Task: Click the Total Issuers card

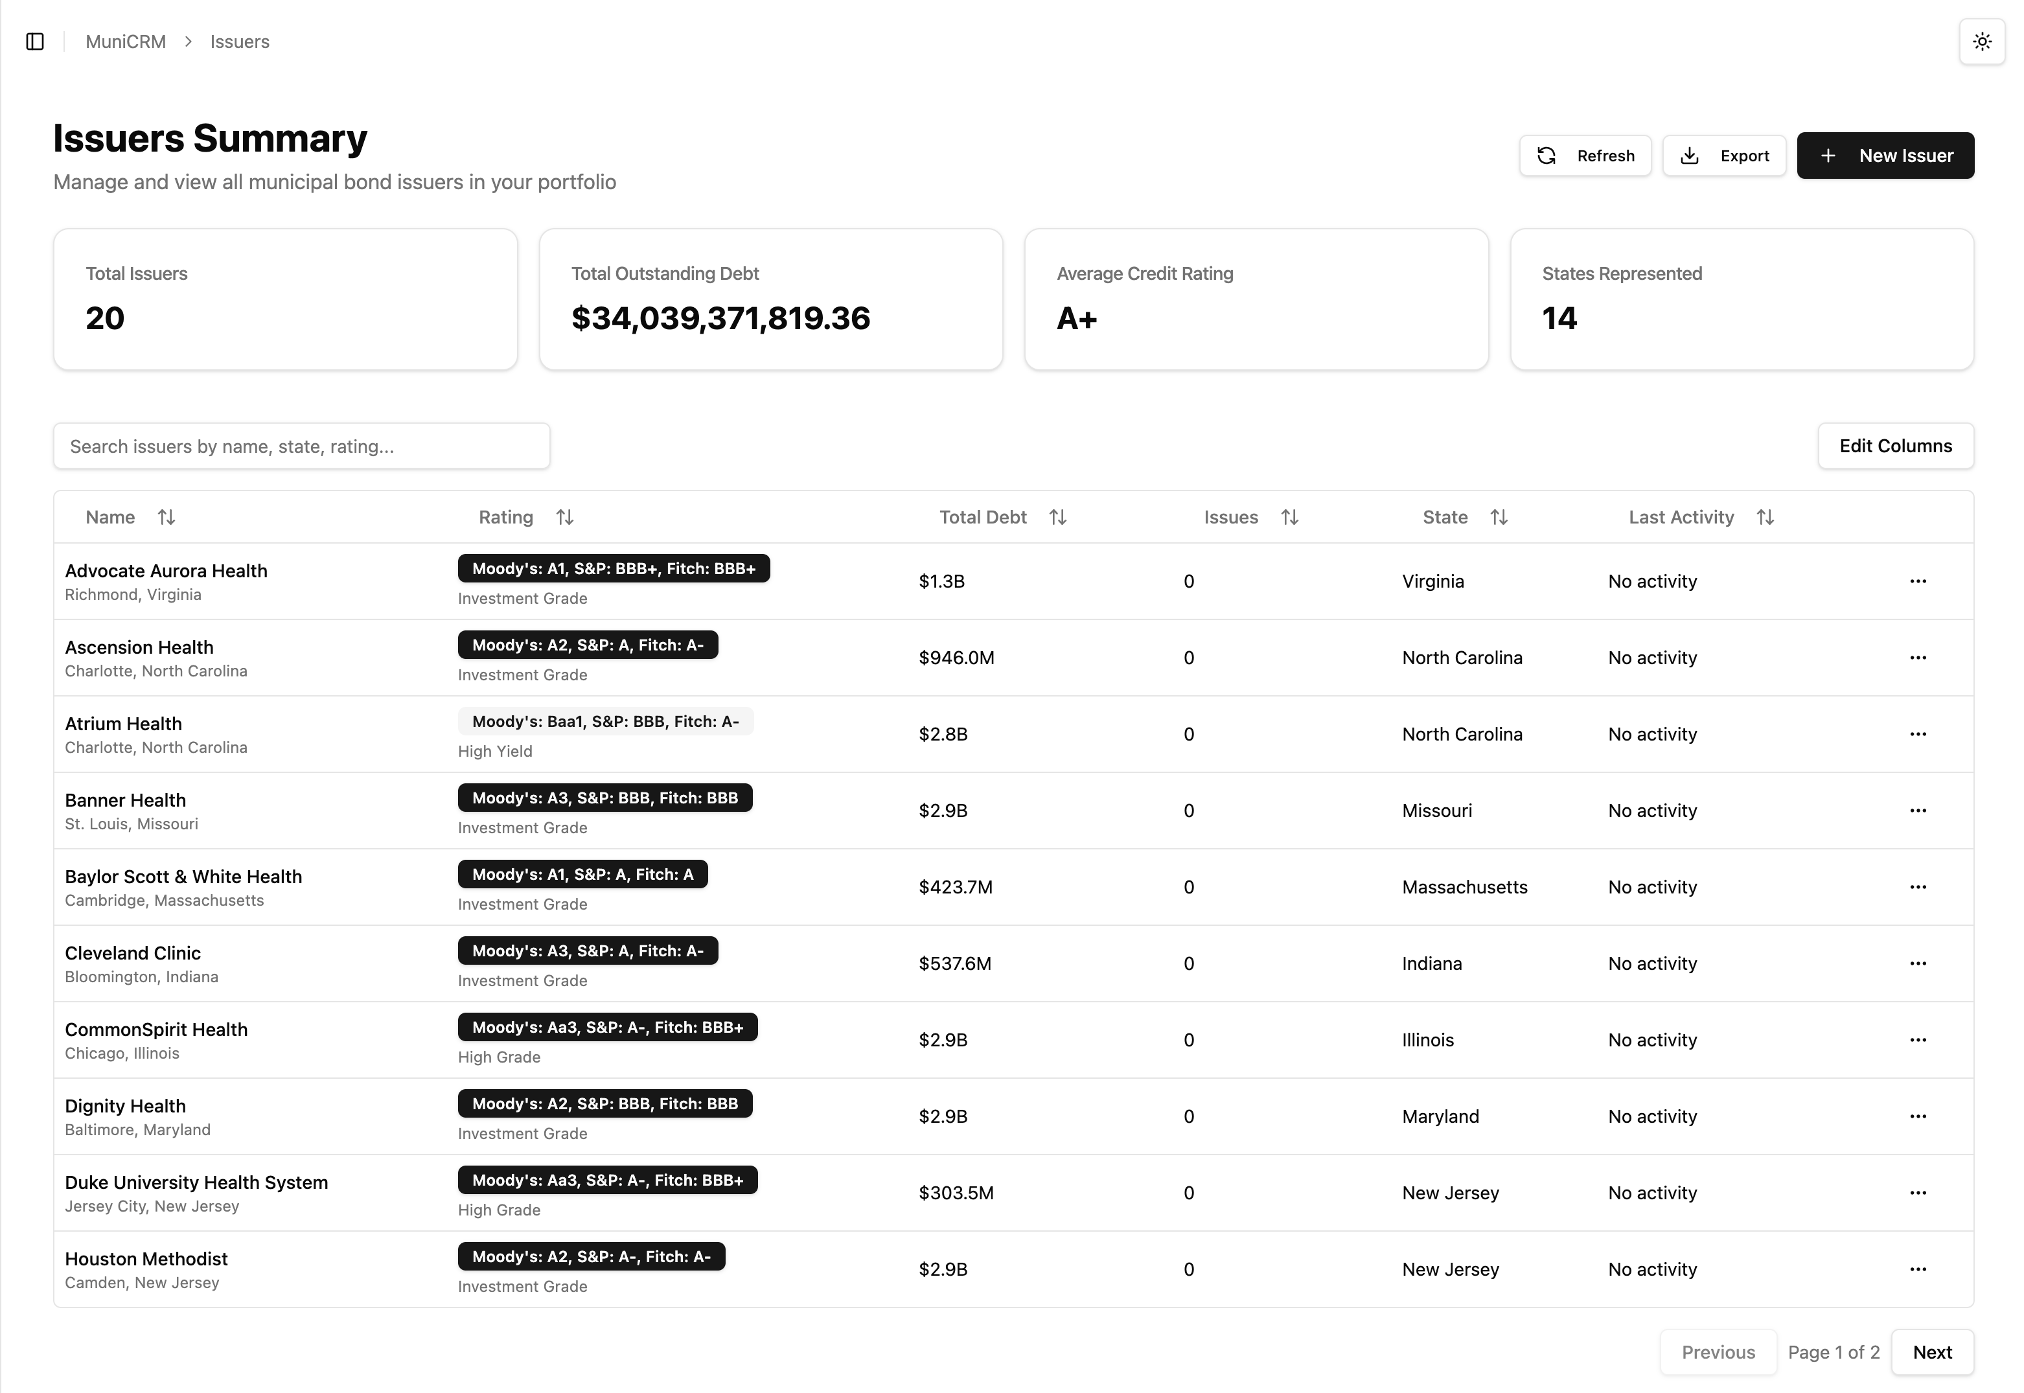Action: click(x=286, y=299)
